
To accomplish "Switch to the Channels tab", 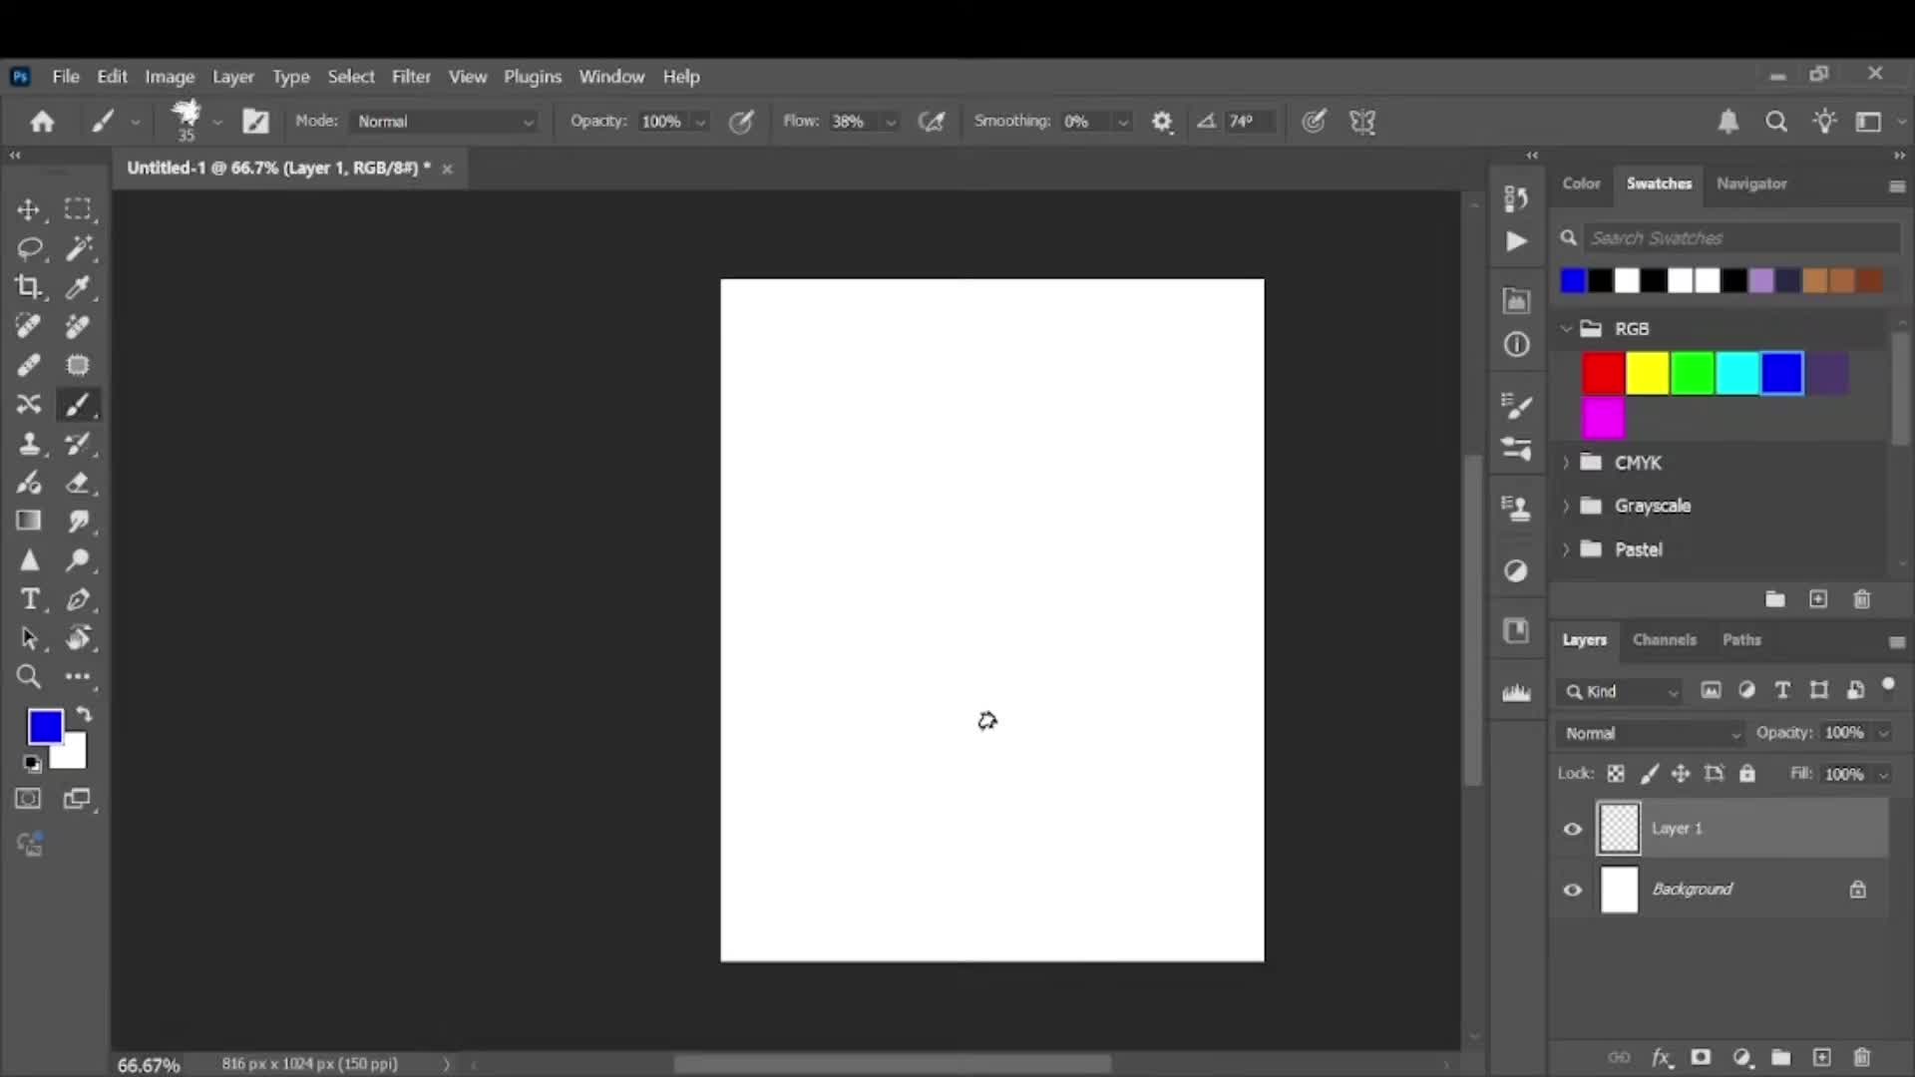I will pyautogui.click(x=1664, y=640).
